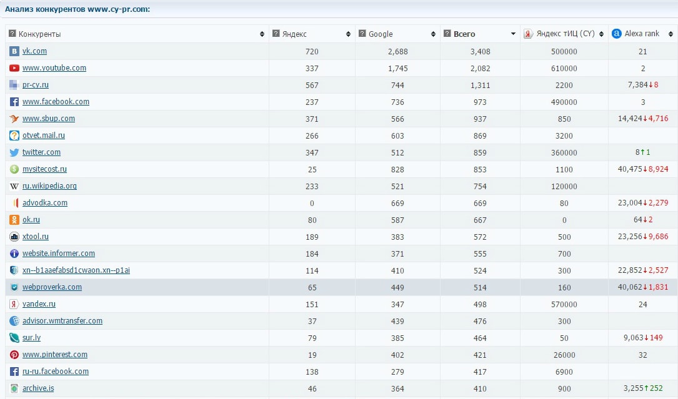Click the help icon beside Google
Viewport: 678px width, 399px height.
[362, 33]
